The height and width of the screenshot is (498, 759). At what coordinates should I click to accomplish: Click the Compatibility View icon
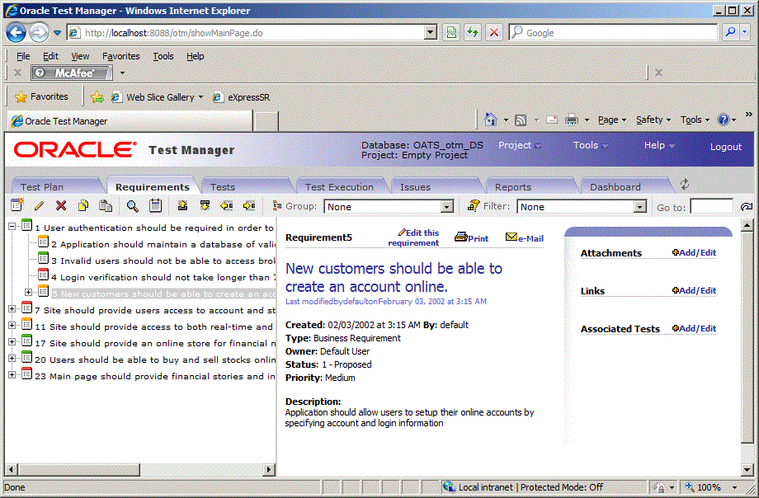[x=451, y=32]
